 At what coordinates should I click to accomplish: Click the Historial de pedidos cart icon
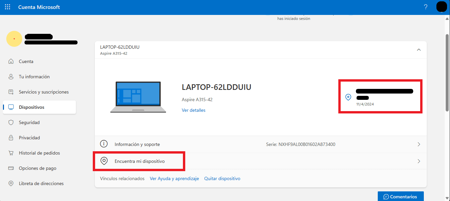pyautogui.click(x=11, y=153)
